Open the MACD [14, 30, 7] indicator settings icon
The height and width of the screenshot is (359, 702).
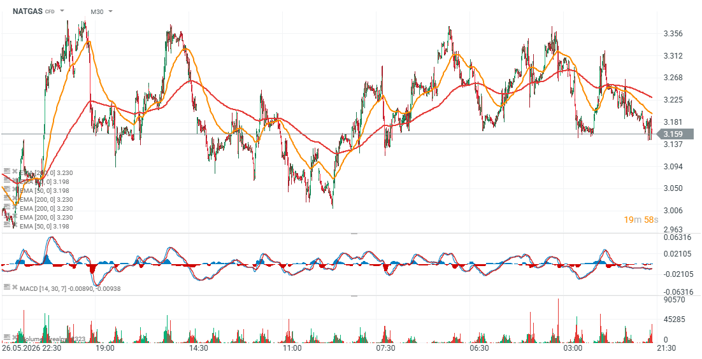pos(7,286)
